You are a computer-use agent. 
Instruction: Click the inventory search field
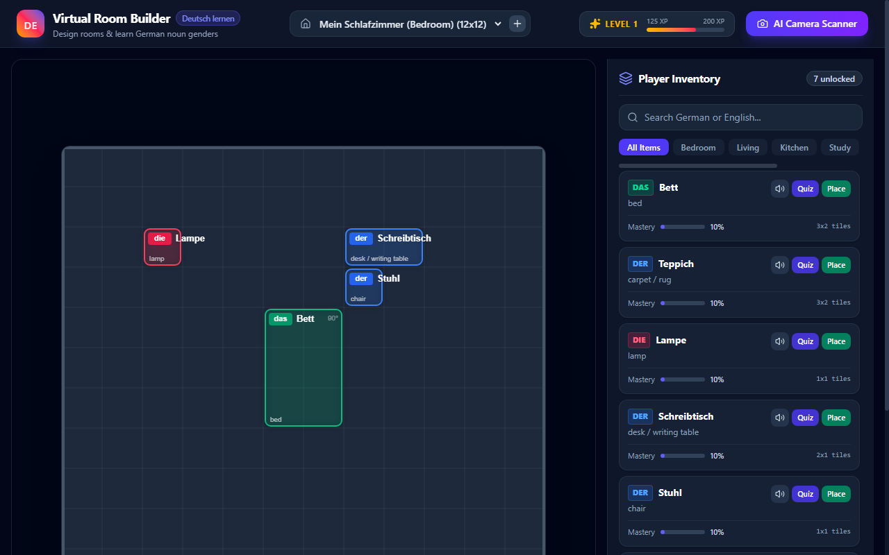740,117
